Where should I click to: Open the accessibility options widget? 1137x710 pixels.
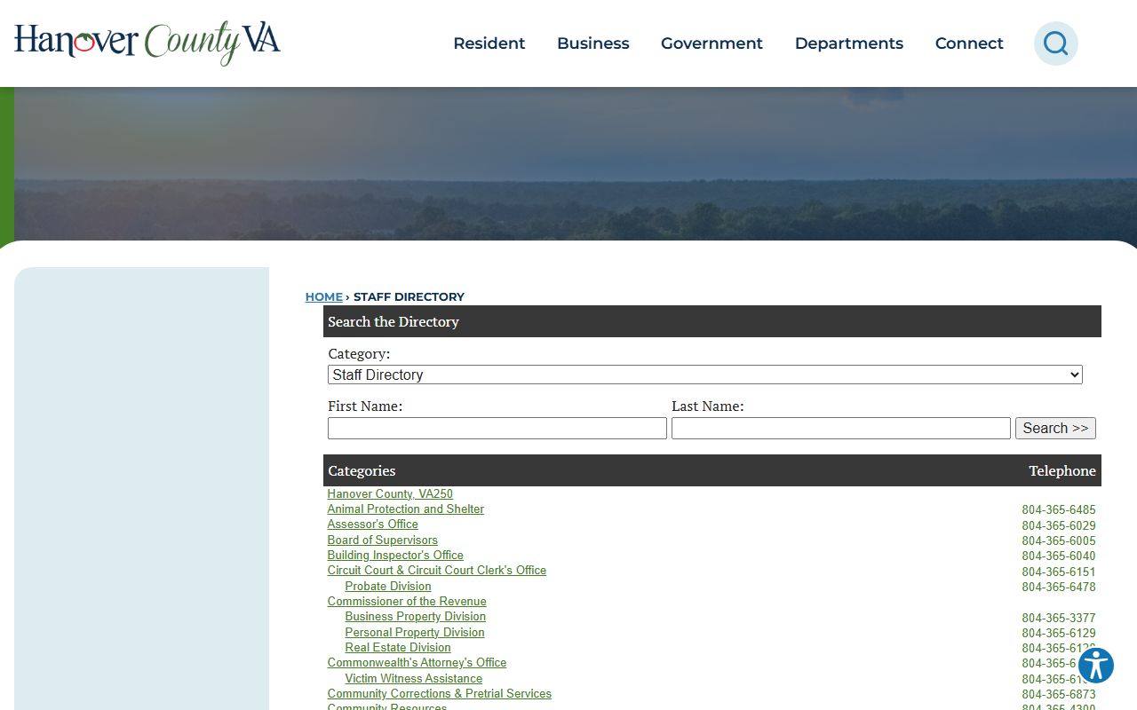tap(1096, 666)
